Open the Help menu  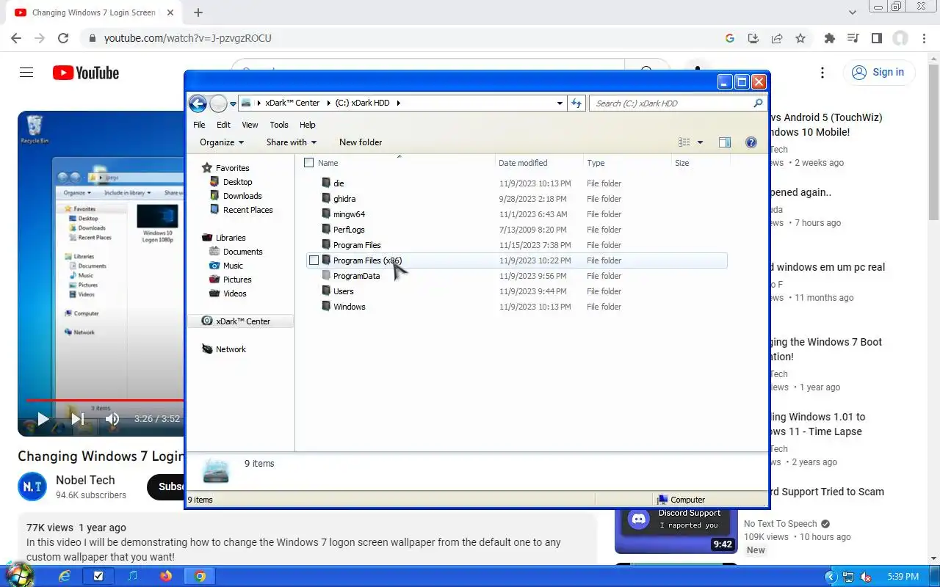coord(308,125)
